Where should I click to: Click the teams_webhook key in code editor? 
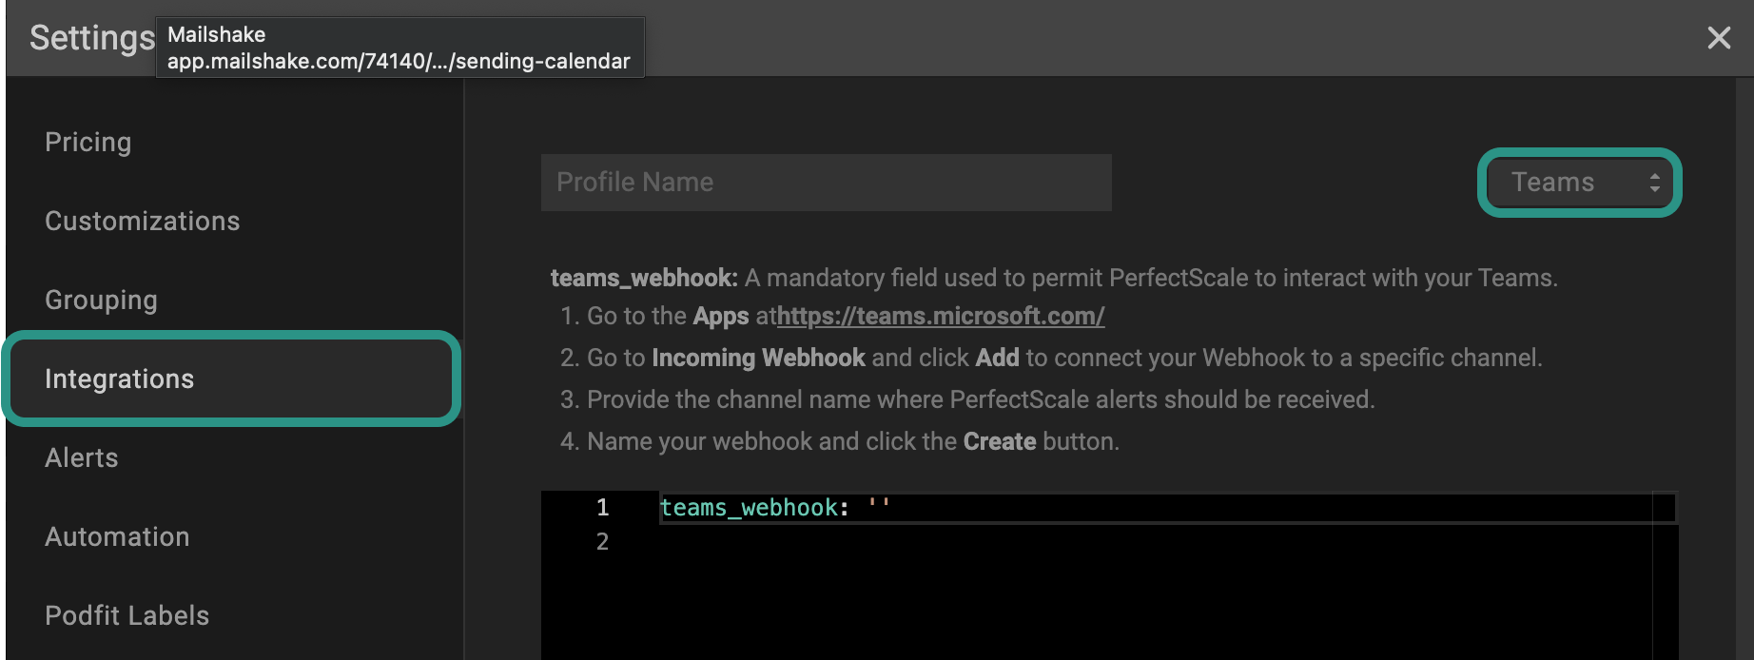point(749,508)
